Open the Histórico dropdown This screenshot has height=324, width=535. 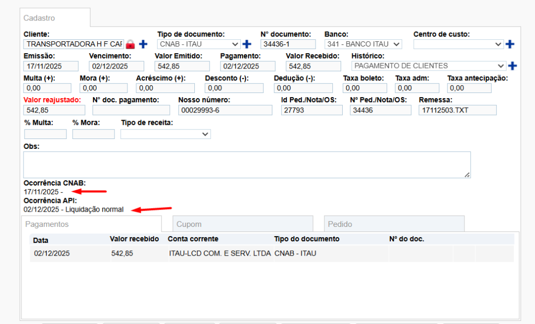[x=428, y=66]
